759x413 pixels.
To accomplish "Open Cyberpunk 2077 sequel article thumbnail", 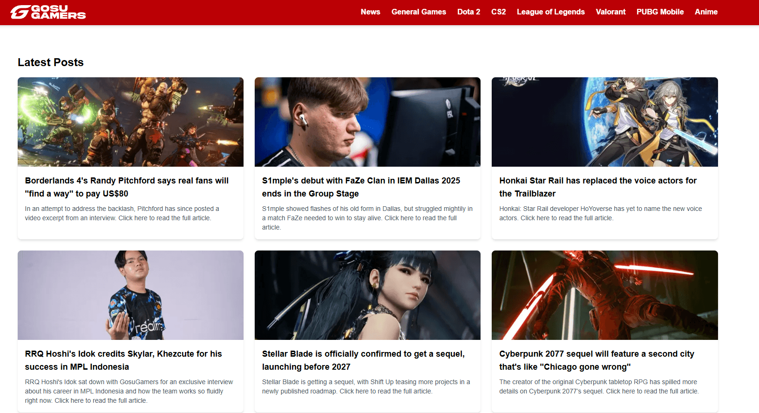I will (x=605, y=295).
